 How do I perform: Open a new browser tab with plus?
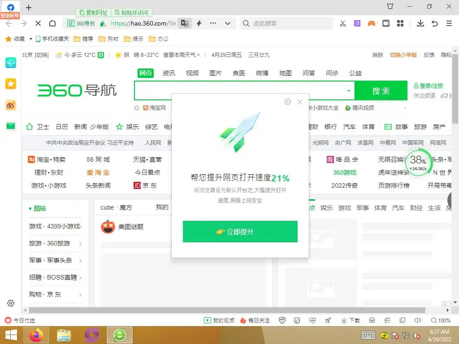pos(29,8)
